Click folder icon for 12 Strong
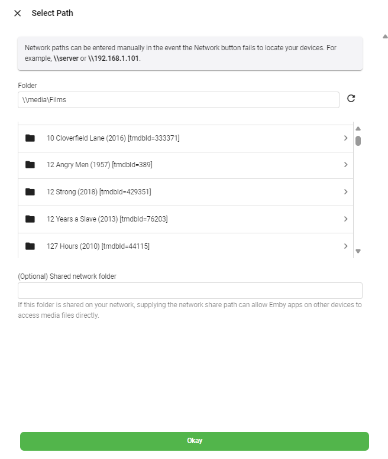 30,192
